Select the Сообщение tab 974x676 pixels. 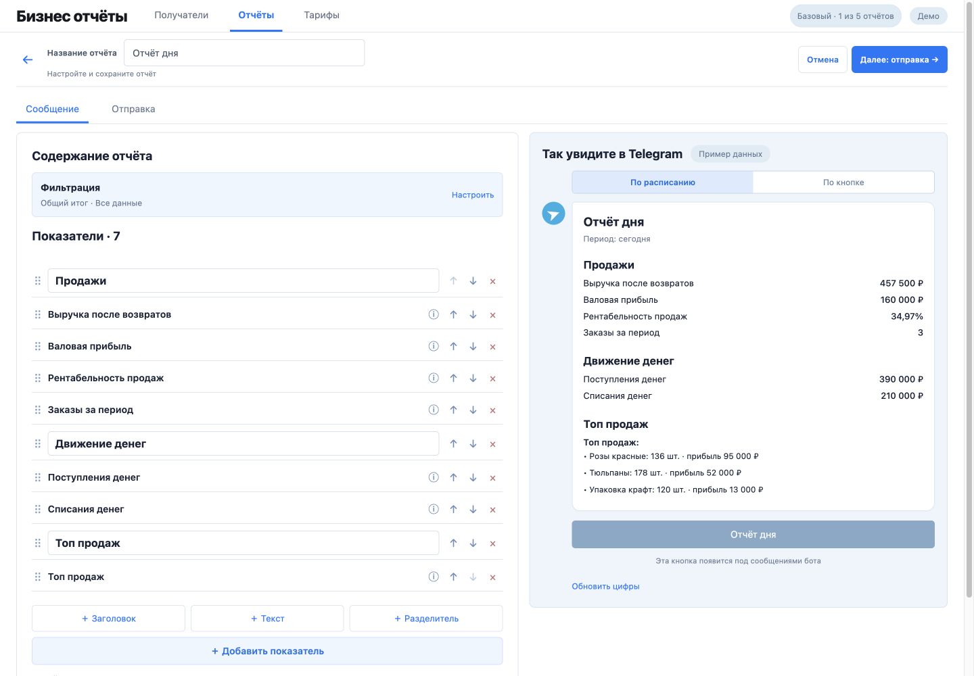click(x=52, y=109)
